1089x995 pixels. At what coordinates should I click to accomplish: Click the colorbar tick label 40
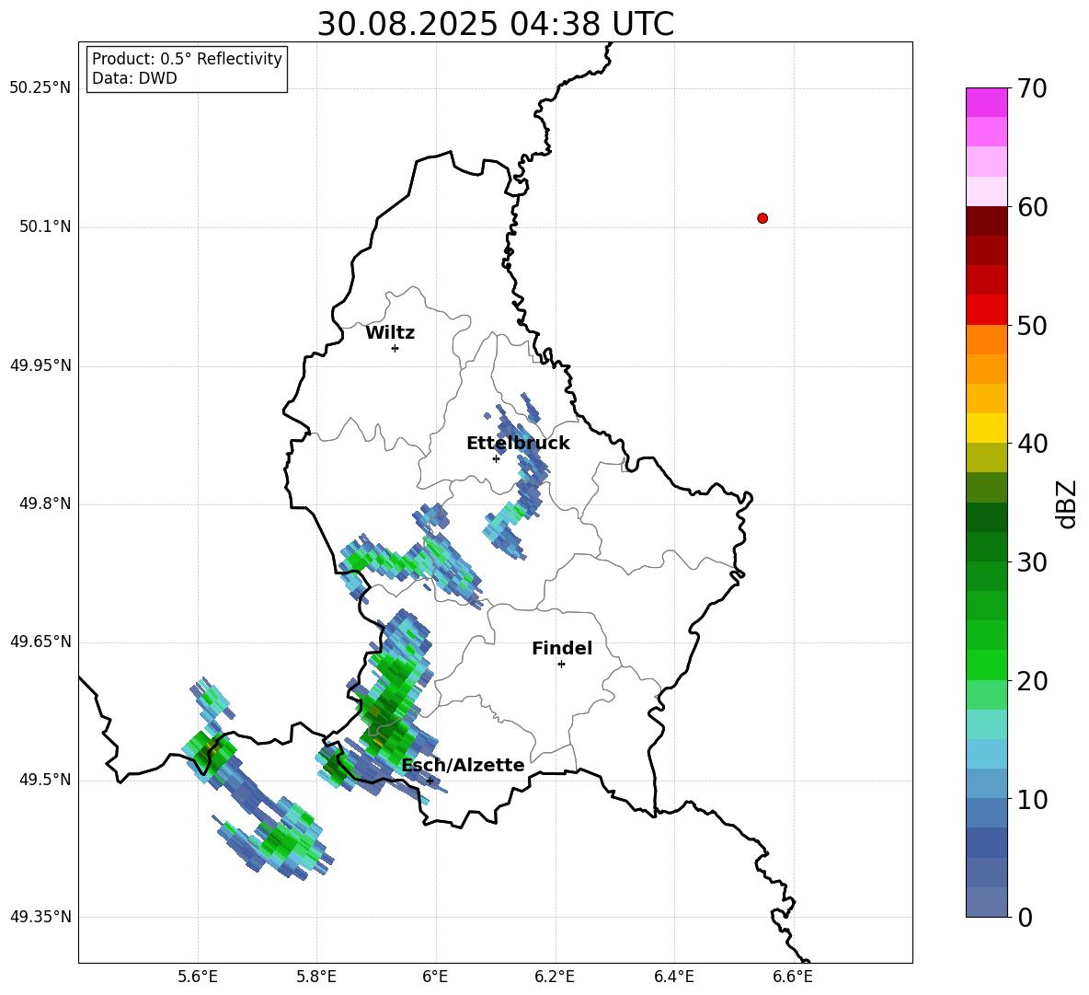point(1032,444)
